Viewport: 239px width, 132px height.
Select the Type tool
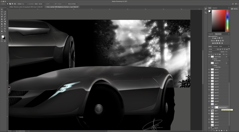(5, 26)
